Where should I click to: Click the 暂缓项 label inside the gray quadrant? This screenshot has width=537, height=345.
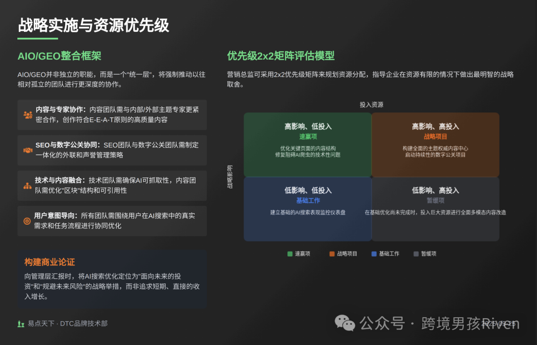(x=435, y=200)
